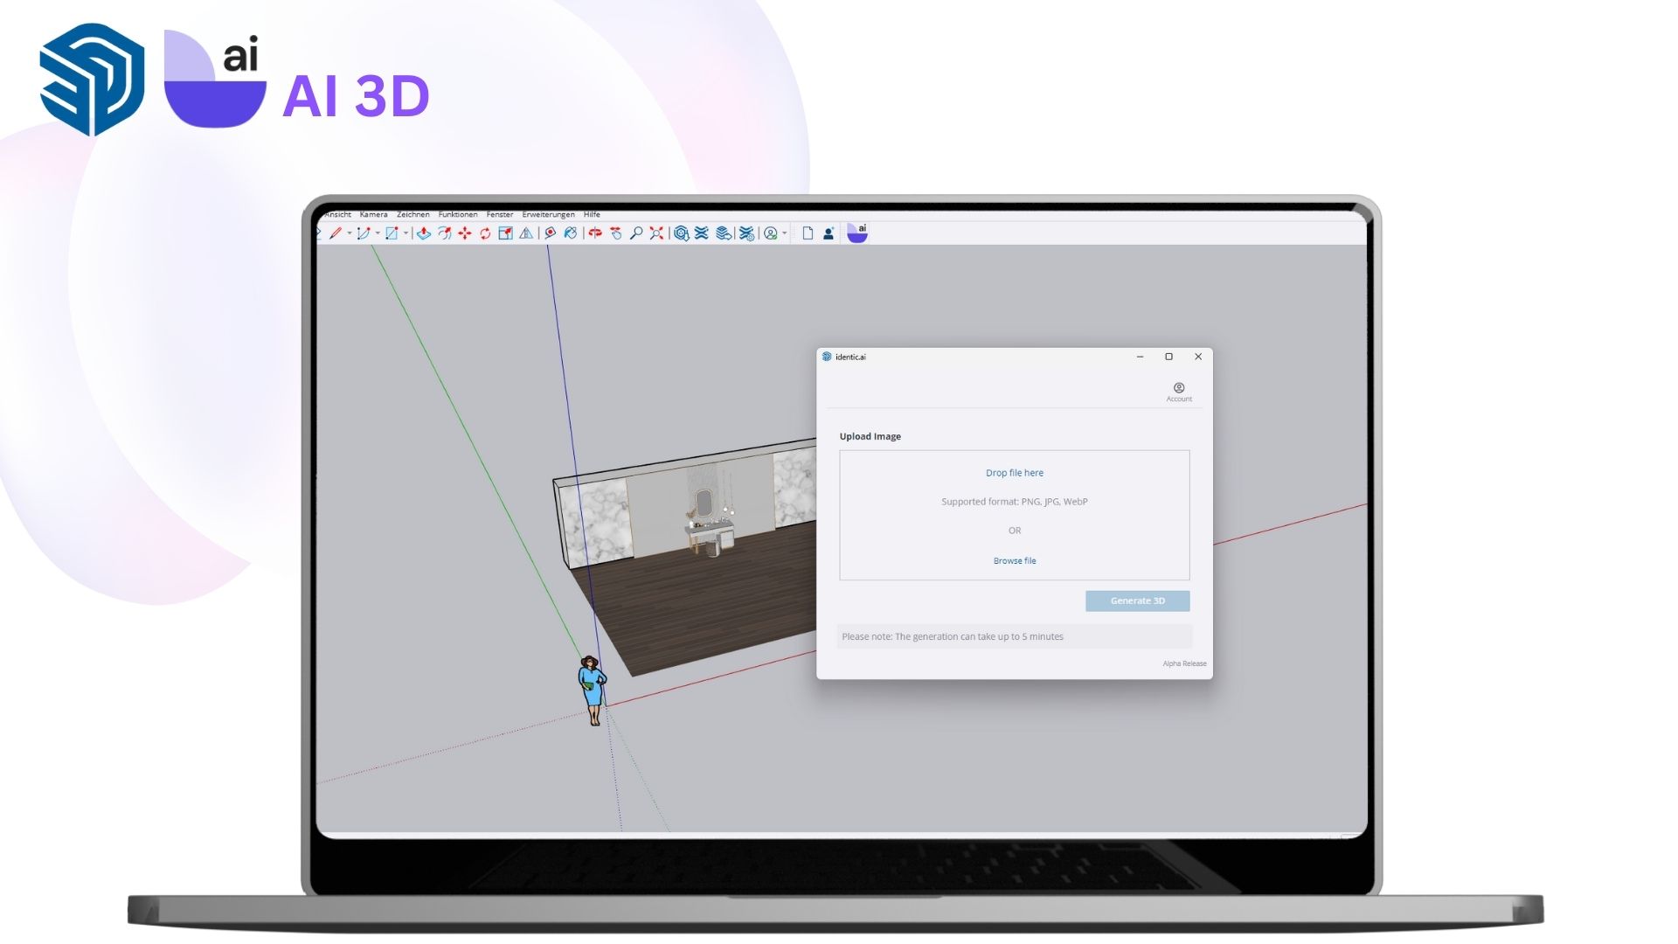Click the Generate 3D button

coord(1137,600)
